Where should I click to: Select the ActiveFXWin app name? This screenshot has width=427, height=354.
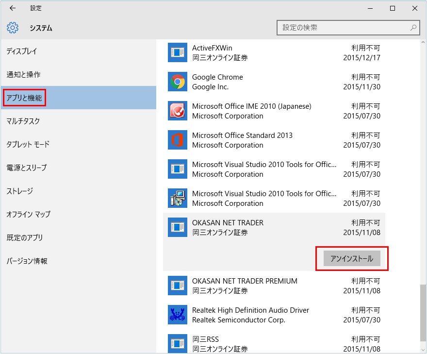212,48
